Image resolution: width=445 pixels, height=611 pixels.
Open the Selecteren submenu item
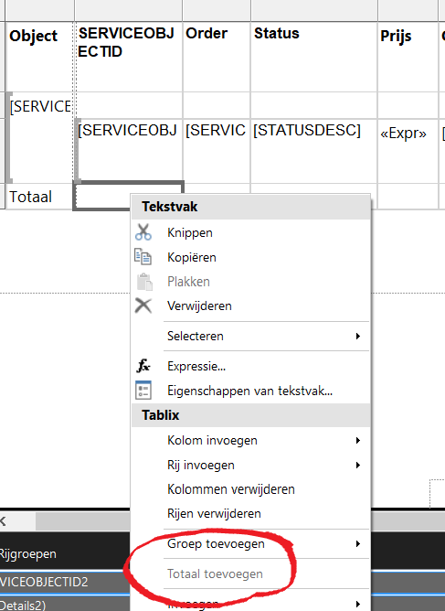coord(250,336)
